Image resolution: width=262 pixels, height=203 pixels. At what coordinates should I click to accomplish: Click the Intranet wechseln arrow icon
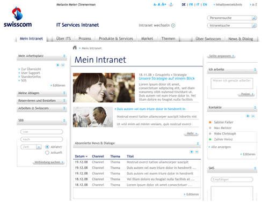[x=173, y=26]
